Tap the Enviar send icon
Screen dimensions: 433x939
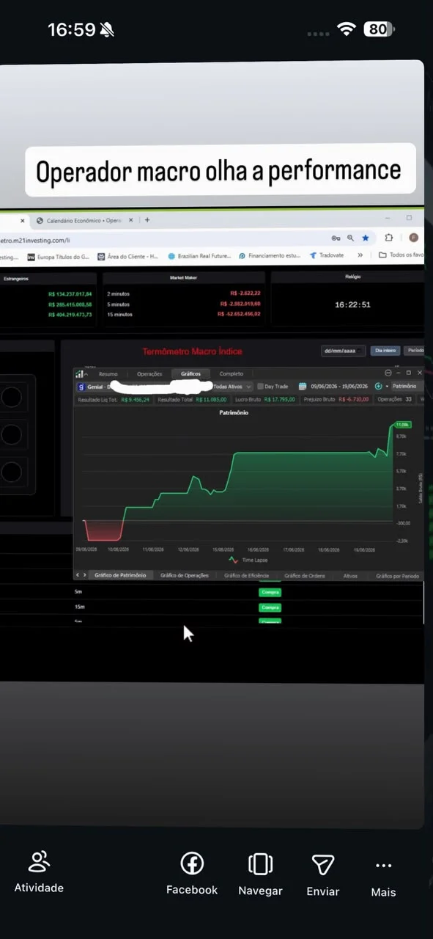point(323,865)
